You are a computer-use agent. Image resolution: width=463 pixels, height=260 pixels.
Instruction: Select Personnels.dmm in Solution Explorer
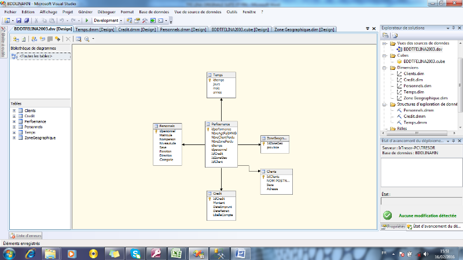coord(418,110)
